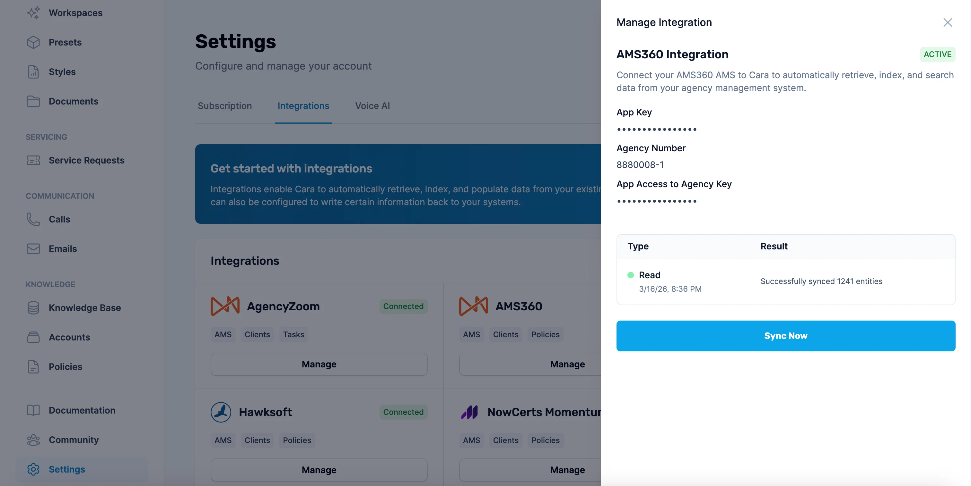971x486 pixels.
Task: Click Hawksoft Connected badge
Action: coord(403,412)
